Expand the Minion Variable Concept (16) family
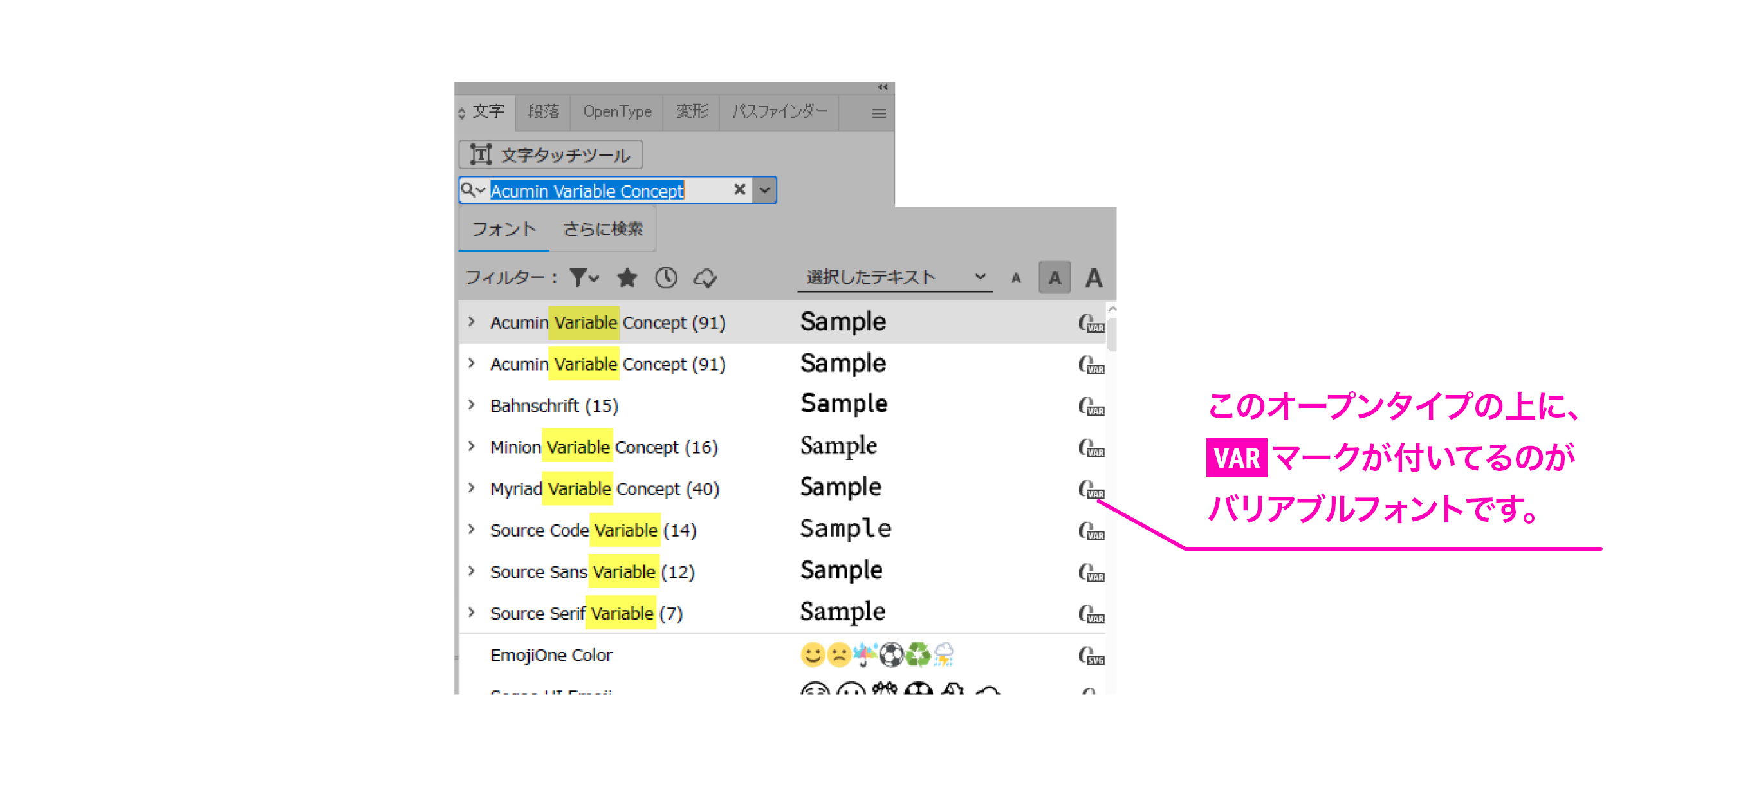This screenshot has height=803, width=1743. (x=471, y=447)
